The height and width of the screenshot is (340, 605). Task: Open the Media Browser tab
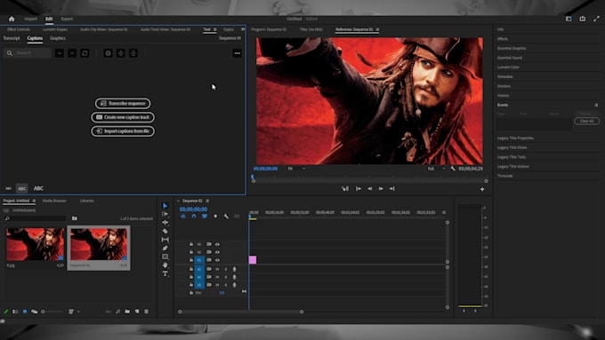click(x=54, y=201)
